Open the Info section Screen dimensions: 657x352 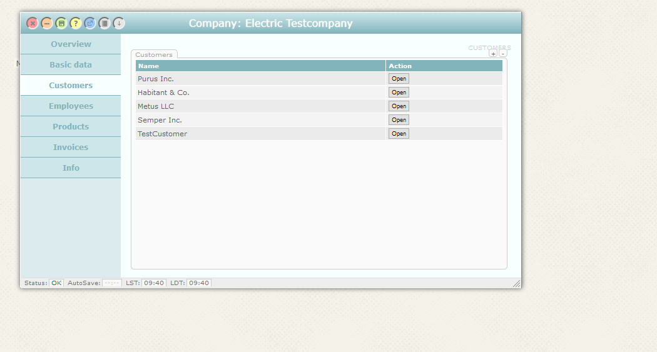tap(71, 168)
